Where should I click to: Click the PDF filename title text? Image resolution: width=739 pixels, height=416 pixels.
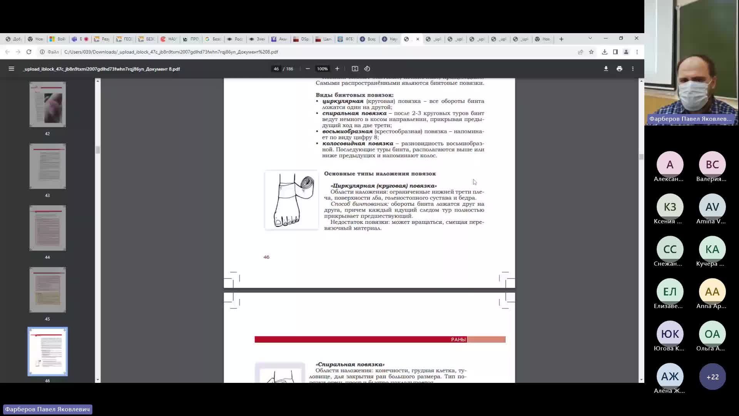[102, 69]
